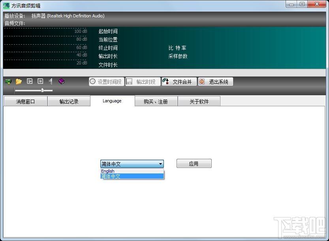Switch to the 输出记录 tab

coord(69,102)
